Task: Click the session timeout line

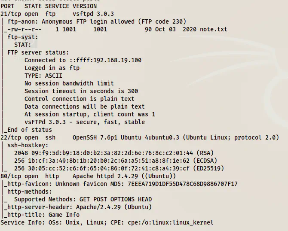Action: (81, 91)
